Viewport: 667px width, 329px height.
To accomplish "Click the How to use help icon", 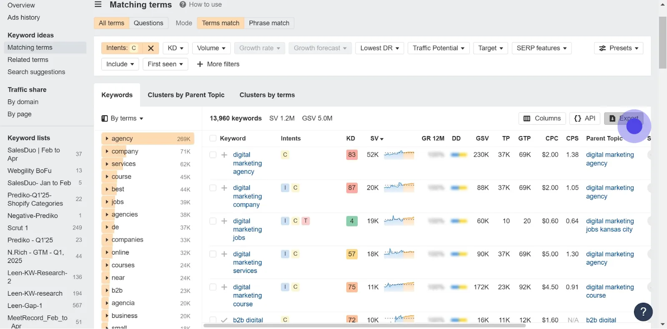I will click(x=183, y=4).
